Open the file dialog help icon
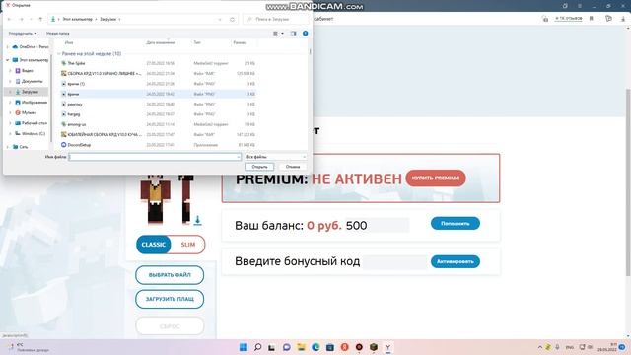Image resolution: width=631 pixels, height=355 pixels. click(x=305, y=33)
